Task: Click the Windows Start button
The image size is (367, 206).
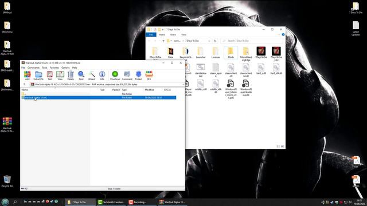Action: 5,202
